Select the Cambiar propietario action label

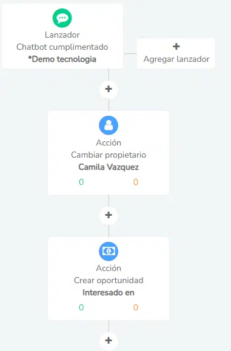coord(109,155)
